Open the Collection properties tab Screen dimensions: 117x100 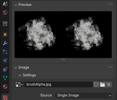click(x=5, y=24)
